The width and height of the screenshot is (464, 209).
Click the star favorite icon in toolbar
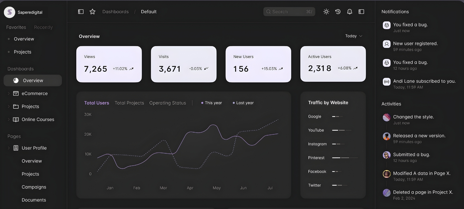(x=92, y=11)
